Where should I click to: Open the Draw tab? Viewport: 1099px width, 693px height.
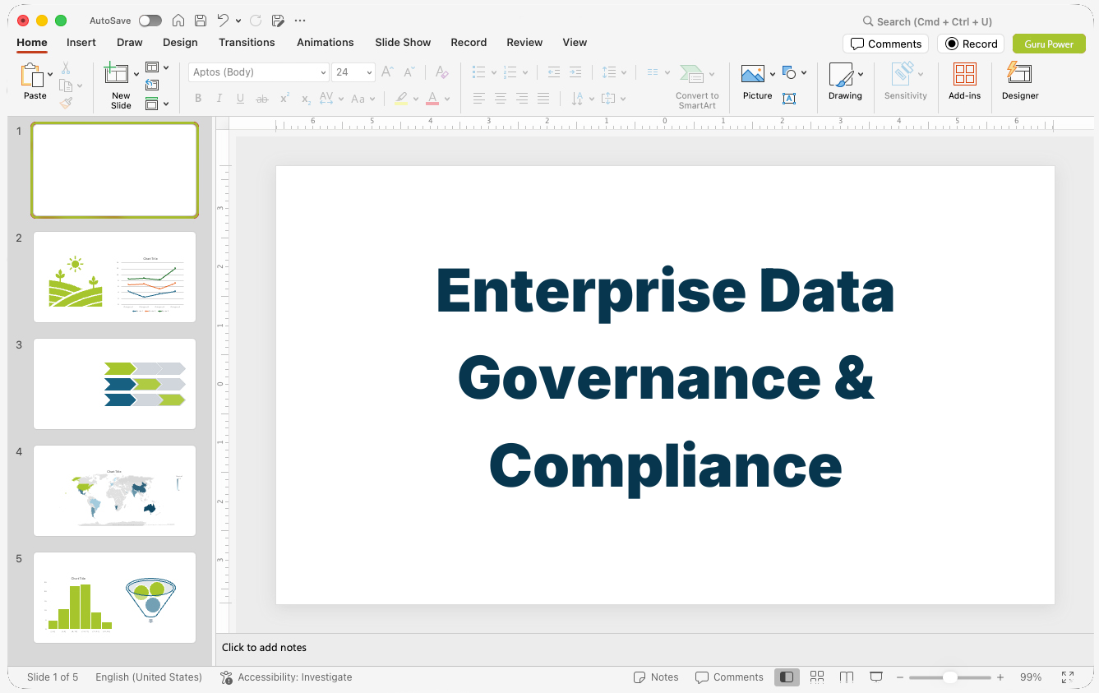point(130,43)
